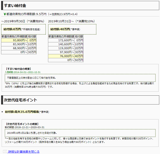Click the 2019年10月31日～ (消費税10%) label
This screenshot has width=160, height=154.
[71, 21]
